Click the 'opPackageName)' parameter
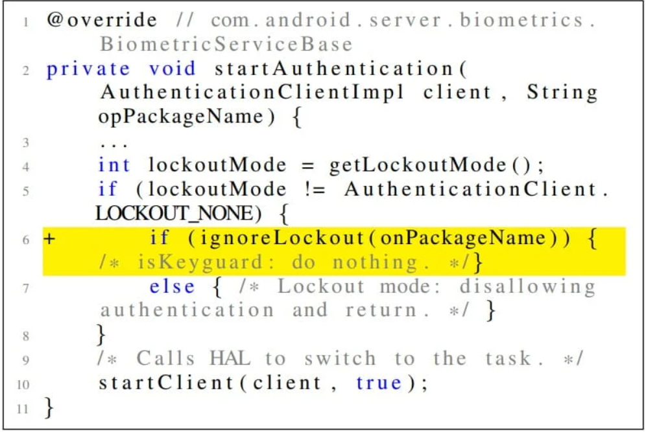Viewport: 646px width, 432px height. 187,117
